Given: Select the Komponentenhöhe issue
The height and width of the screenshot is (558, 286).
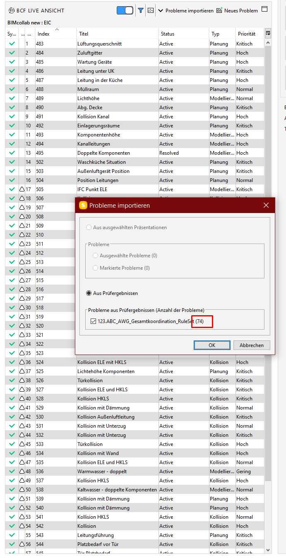Looking at the screenshot, I should tap(99, 135).
